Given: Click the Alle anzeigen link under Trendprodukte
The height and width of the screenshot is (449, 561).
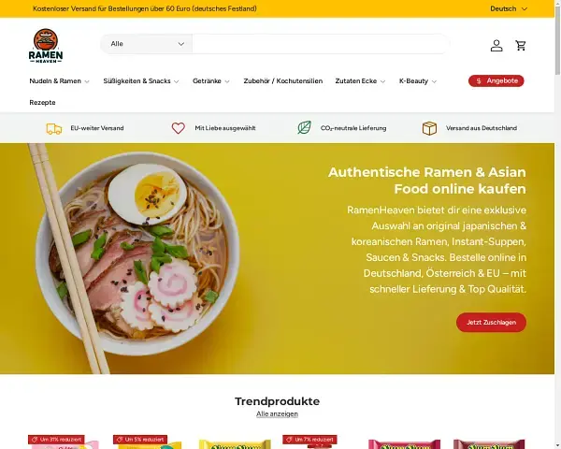Looking at the screenshot, I should point(277,413).
